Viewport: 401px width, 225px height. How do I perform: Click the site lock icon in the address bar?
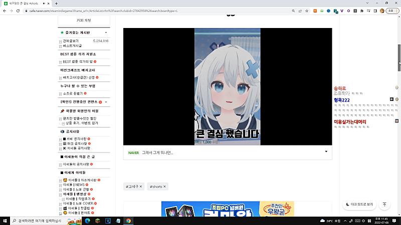tap(26, 11)
